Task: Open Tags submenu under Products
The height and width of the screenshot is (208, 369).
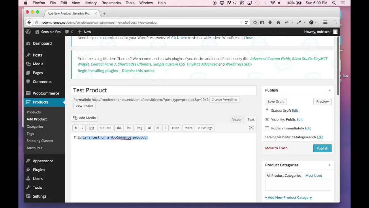Action: pos(30,133)
